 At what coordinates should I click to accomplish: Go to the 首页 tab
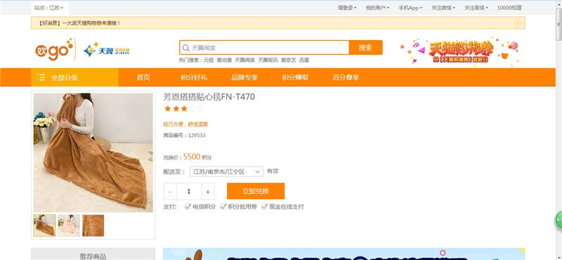tap(143, 77)
